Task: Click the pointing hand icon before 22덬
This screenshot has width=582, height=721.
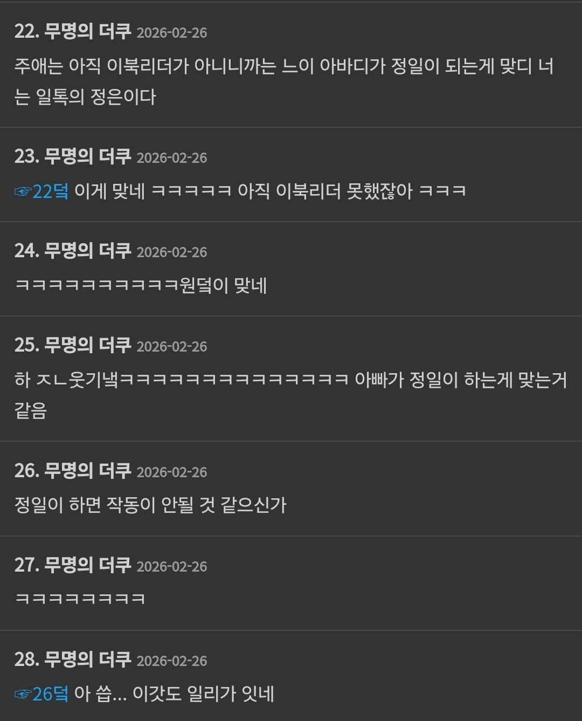Action: pyautogui.click(x=23, y=191)
